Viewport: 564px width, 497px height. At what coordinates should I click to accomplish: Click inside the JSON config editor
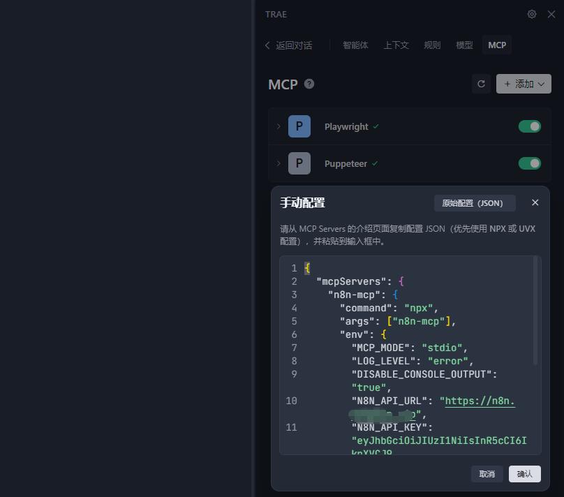pos(410,355)
